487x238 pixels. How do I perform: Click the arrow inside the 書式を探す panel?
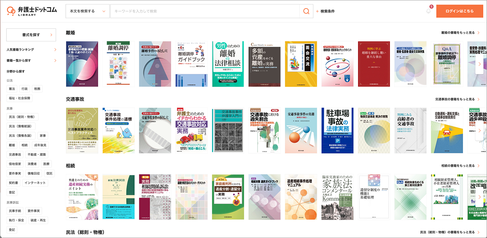[x=51, y=35]
